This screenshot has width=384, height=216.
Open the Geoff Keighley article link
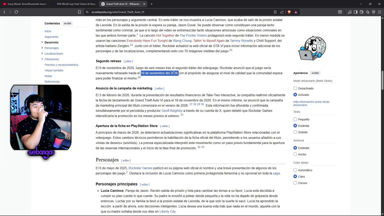(x=172, y=111)
